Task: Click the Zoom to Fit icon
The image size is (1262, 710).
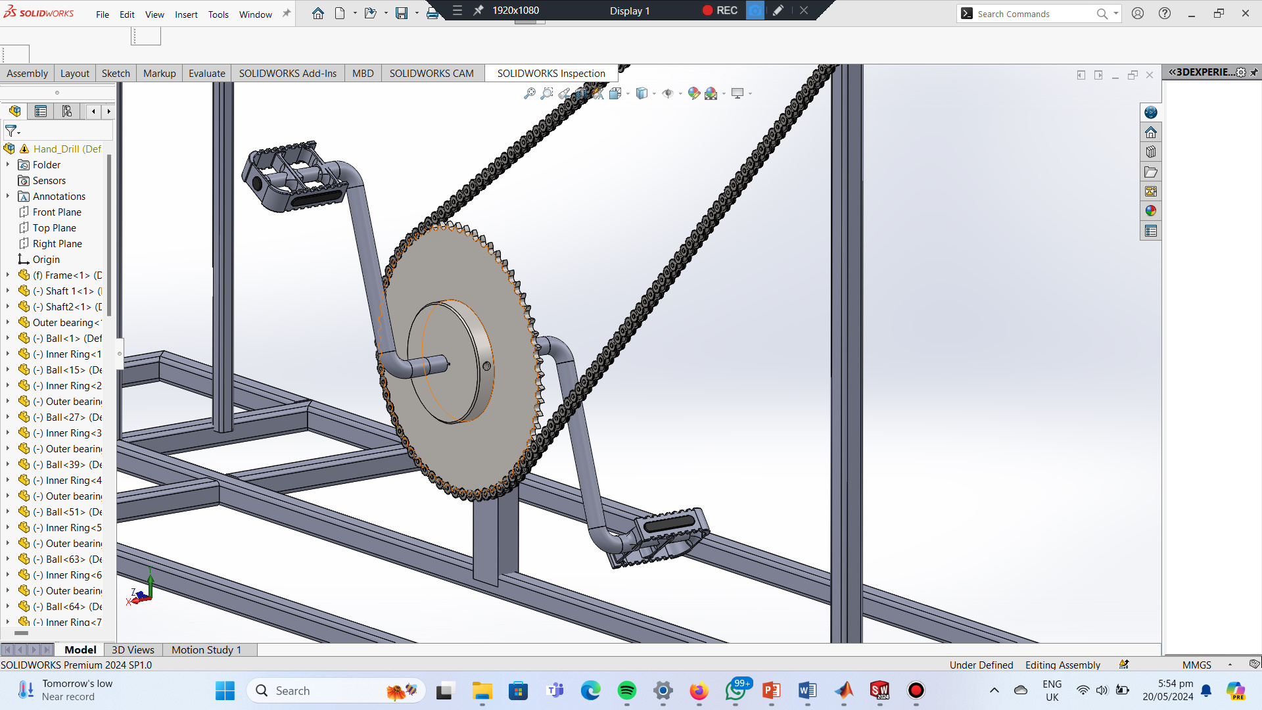Action: tap(529, 93)
